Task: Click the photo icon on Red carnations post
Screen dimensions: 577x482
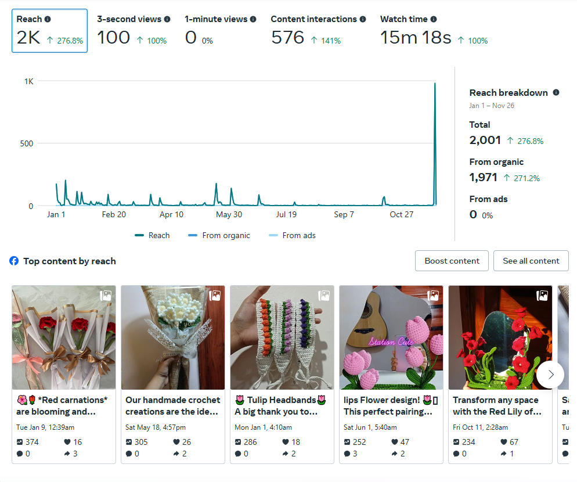Action: [x=105, y=295]
